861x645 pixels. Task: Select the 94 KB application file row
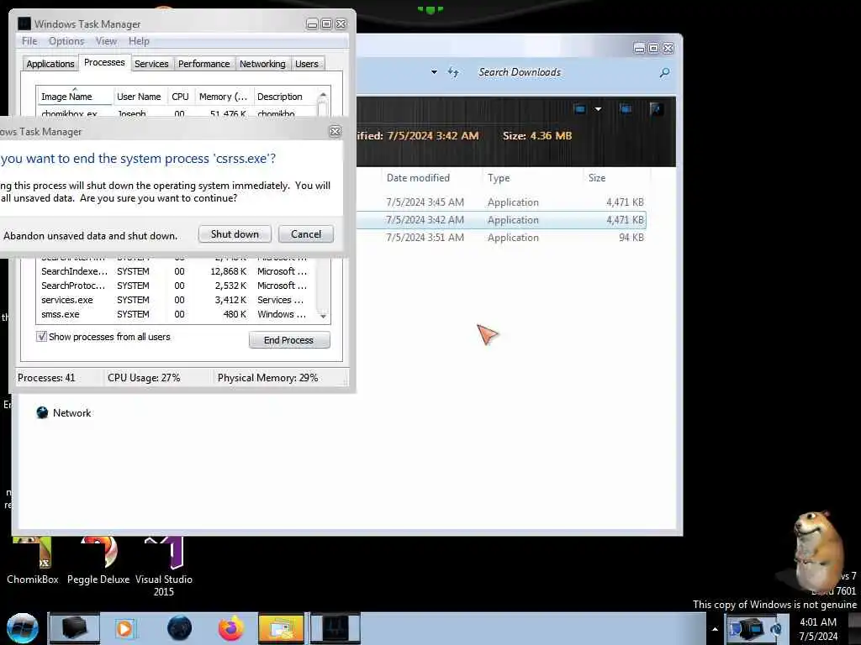(x=501, y=237)
